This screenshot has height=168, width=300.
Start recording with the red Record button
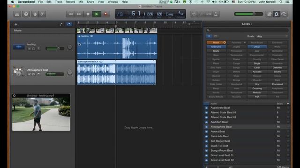[105, 14]
